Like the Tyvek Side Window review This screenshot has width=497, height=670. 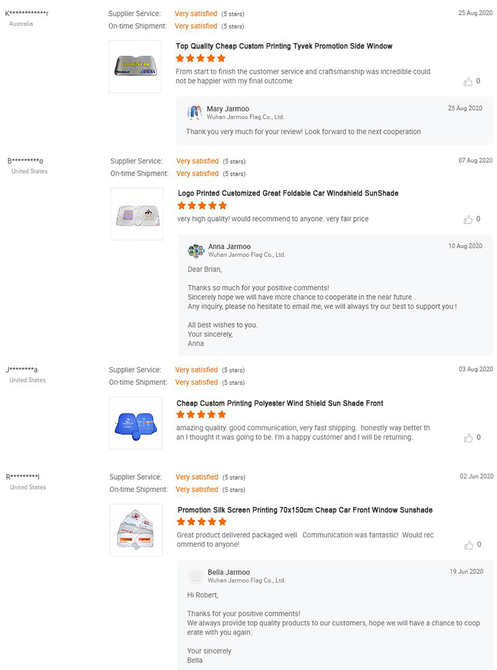(469, 82)
